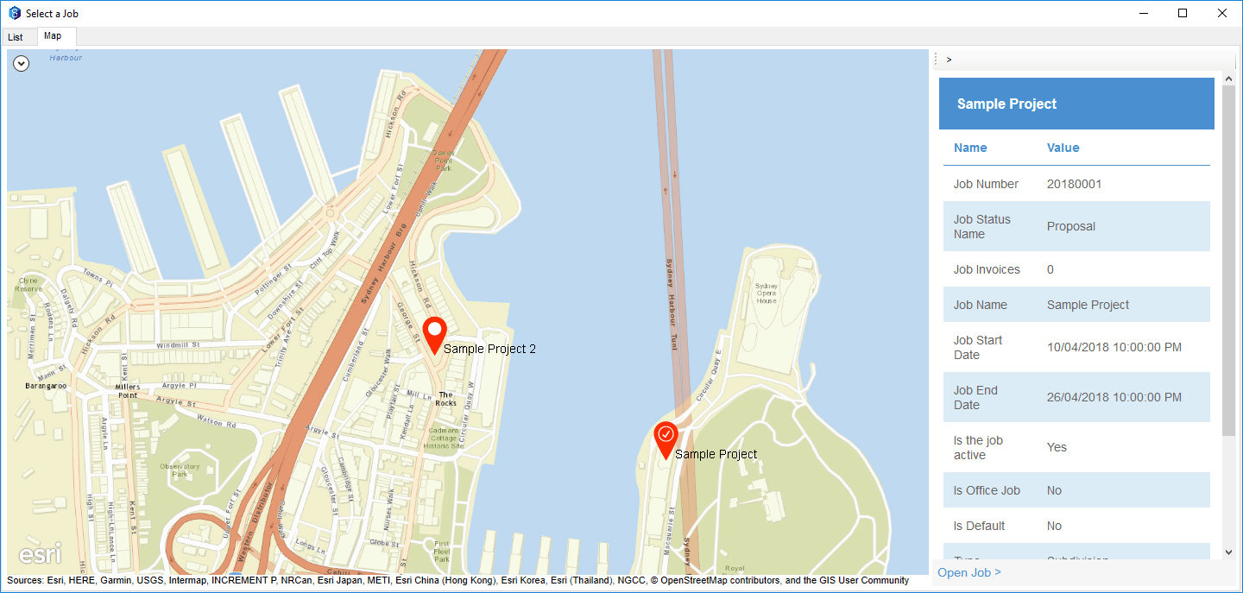
Task: Click the Sample Project blue header banner
Action: pyautogui.click(x=1076, y=104)
